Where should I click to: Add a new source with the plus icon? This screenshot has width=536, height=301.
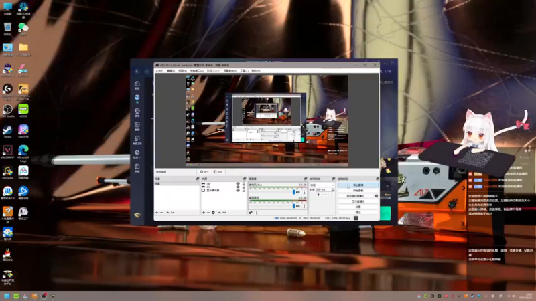tap(204, 213)
